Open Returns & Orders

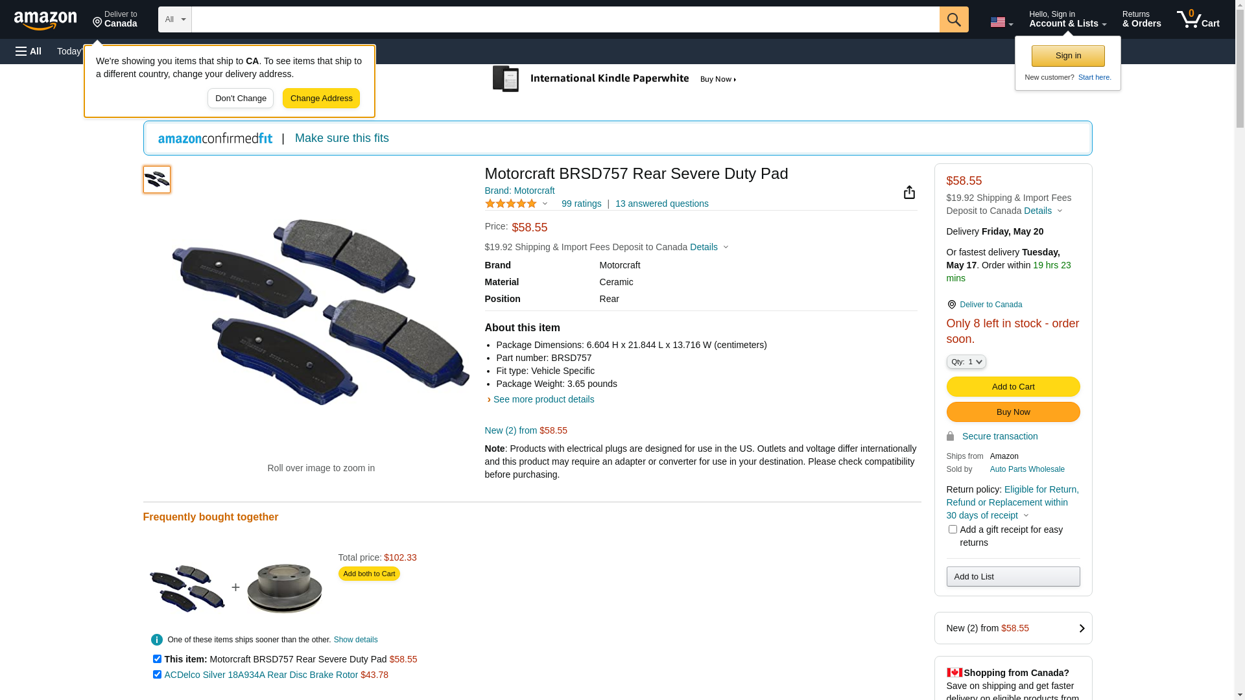pos(1141,19)
